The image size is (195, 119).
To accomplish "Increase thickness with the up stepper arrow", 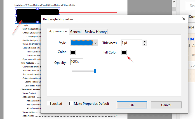I will (145, 41).
